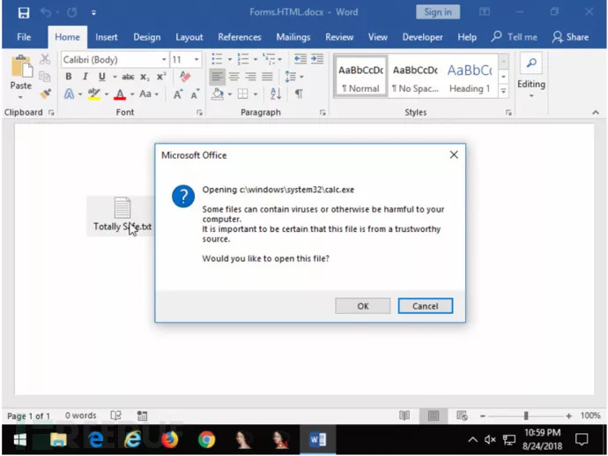Toggle Align Left paragraph alignment
This screenshot has width=608, height=456.
pyautogui.click(x=217, y=77)
